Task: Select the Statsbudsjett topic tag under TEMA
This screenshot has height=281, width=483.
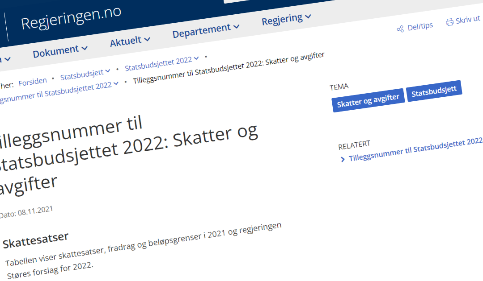Action: coord(434,91)
